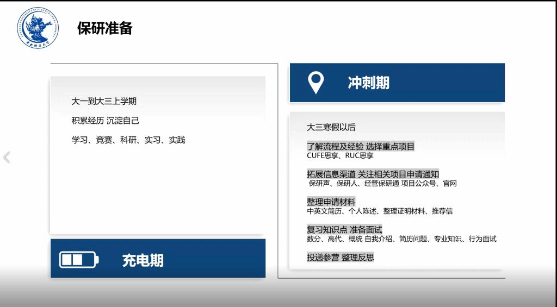Click the line starting with 数分、高代、概统
557x307 pixels.
[401, 239]
